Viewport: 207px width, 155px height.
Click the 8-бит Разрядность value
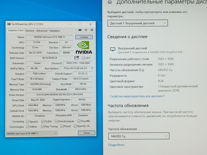[x=162, y=75]
